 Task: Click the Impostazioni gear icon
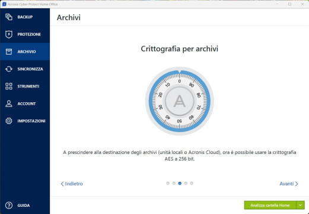pyautogui.click(x=9, y=121)
